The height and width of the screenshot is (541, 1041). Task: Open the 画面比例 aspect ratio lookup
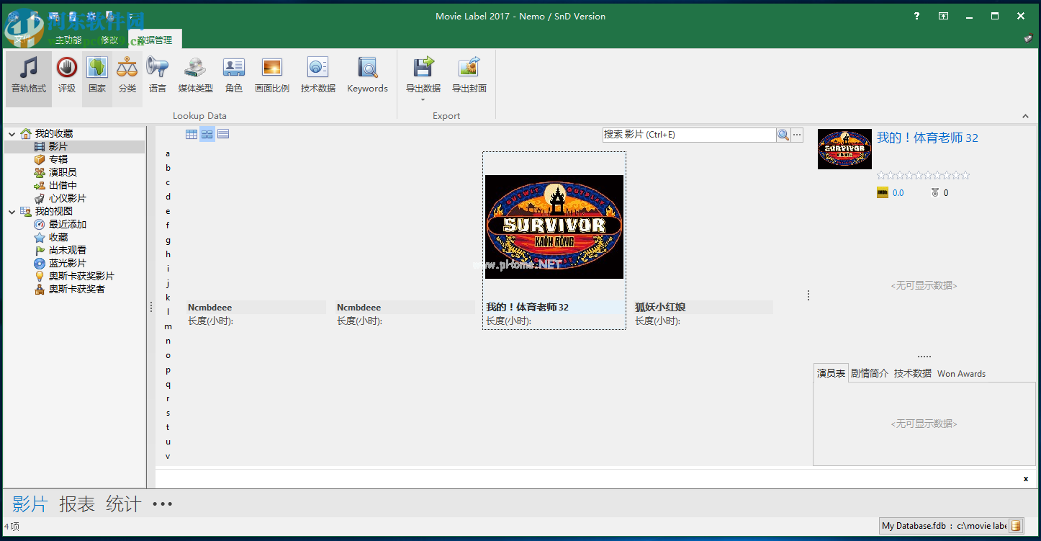tap(272, 78)
